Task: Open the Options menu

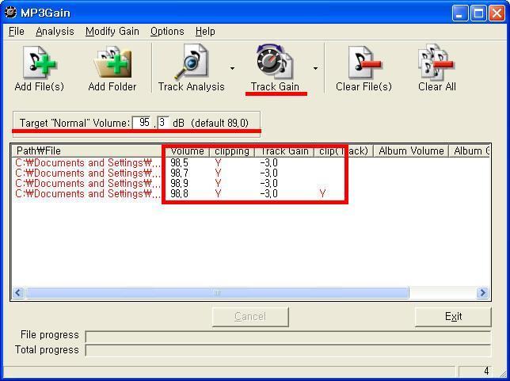Action: pos(167,32)
